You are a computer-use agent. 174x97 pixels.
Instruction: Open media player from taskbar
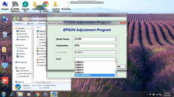coord(29,94)
